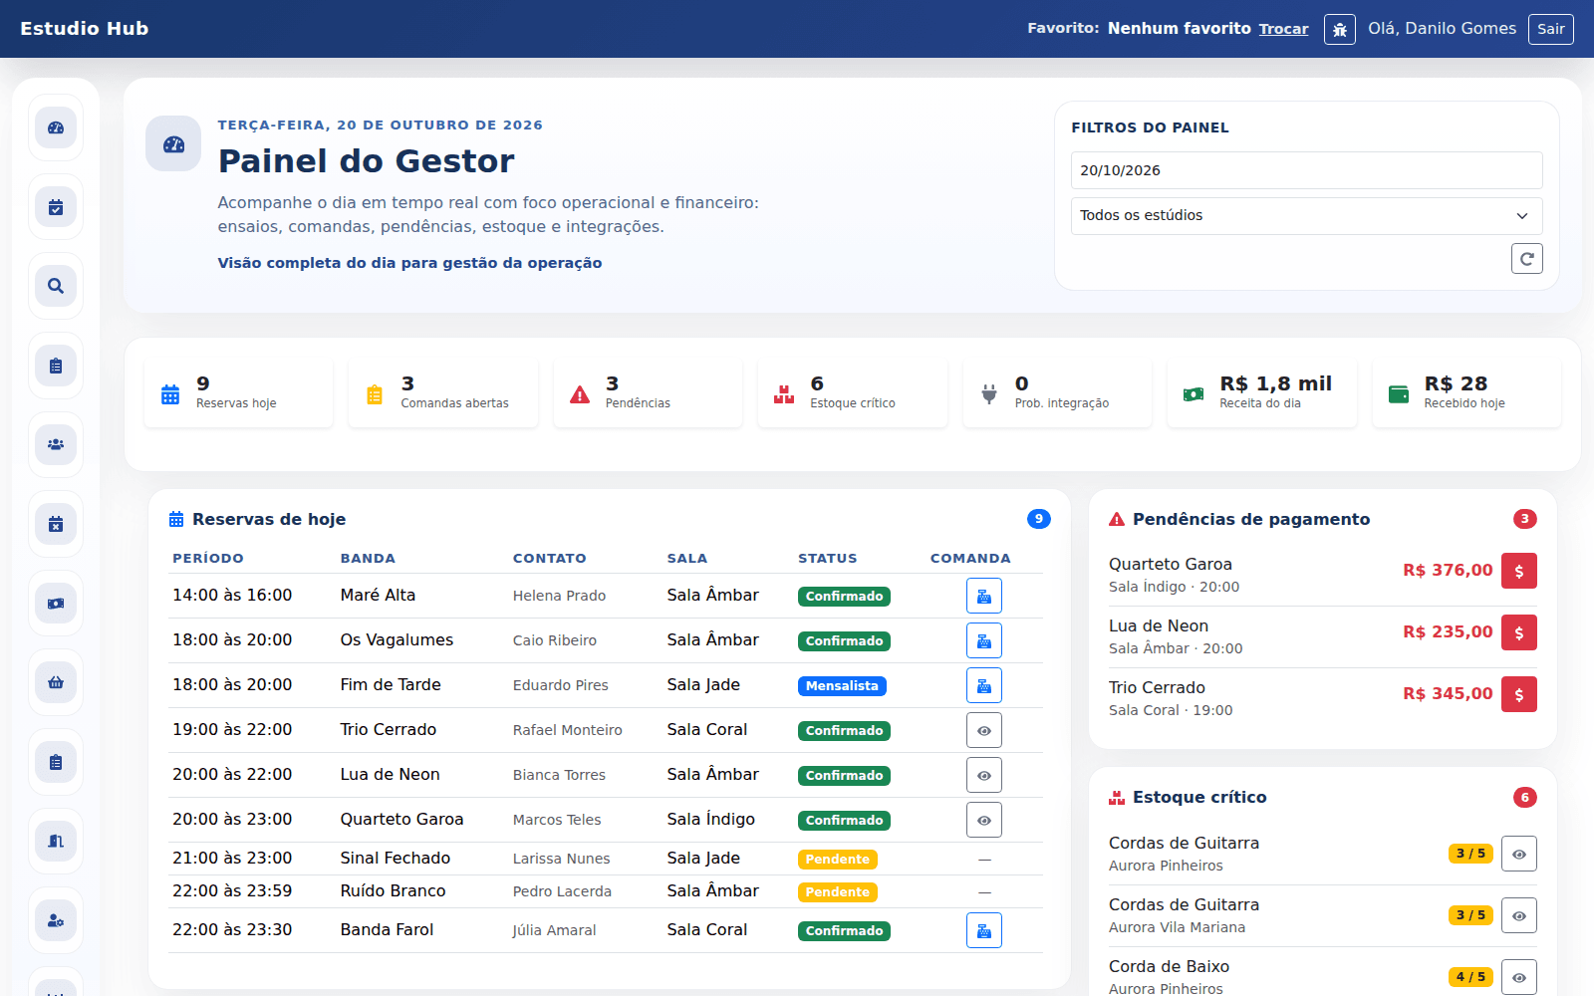The image size is (1594, 996).
Task: Open the Estoque crítico summary card
Action: 853,393
